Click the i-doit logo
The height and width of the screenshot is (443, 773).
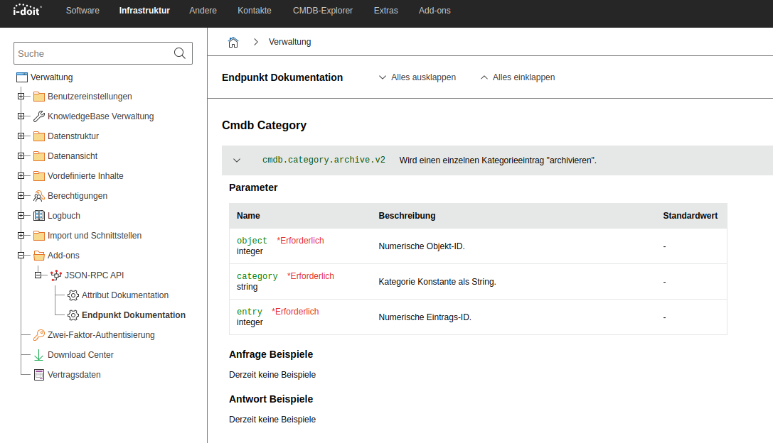(27, 10)
